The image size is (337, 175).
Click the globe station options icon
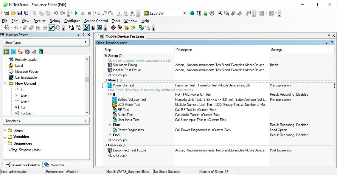(192, 13)
